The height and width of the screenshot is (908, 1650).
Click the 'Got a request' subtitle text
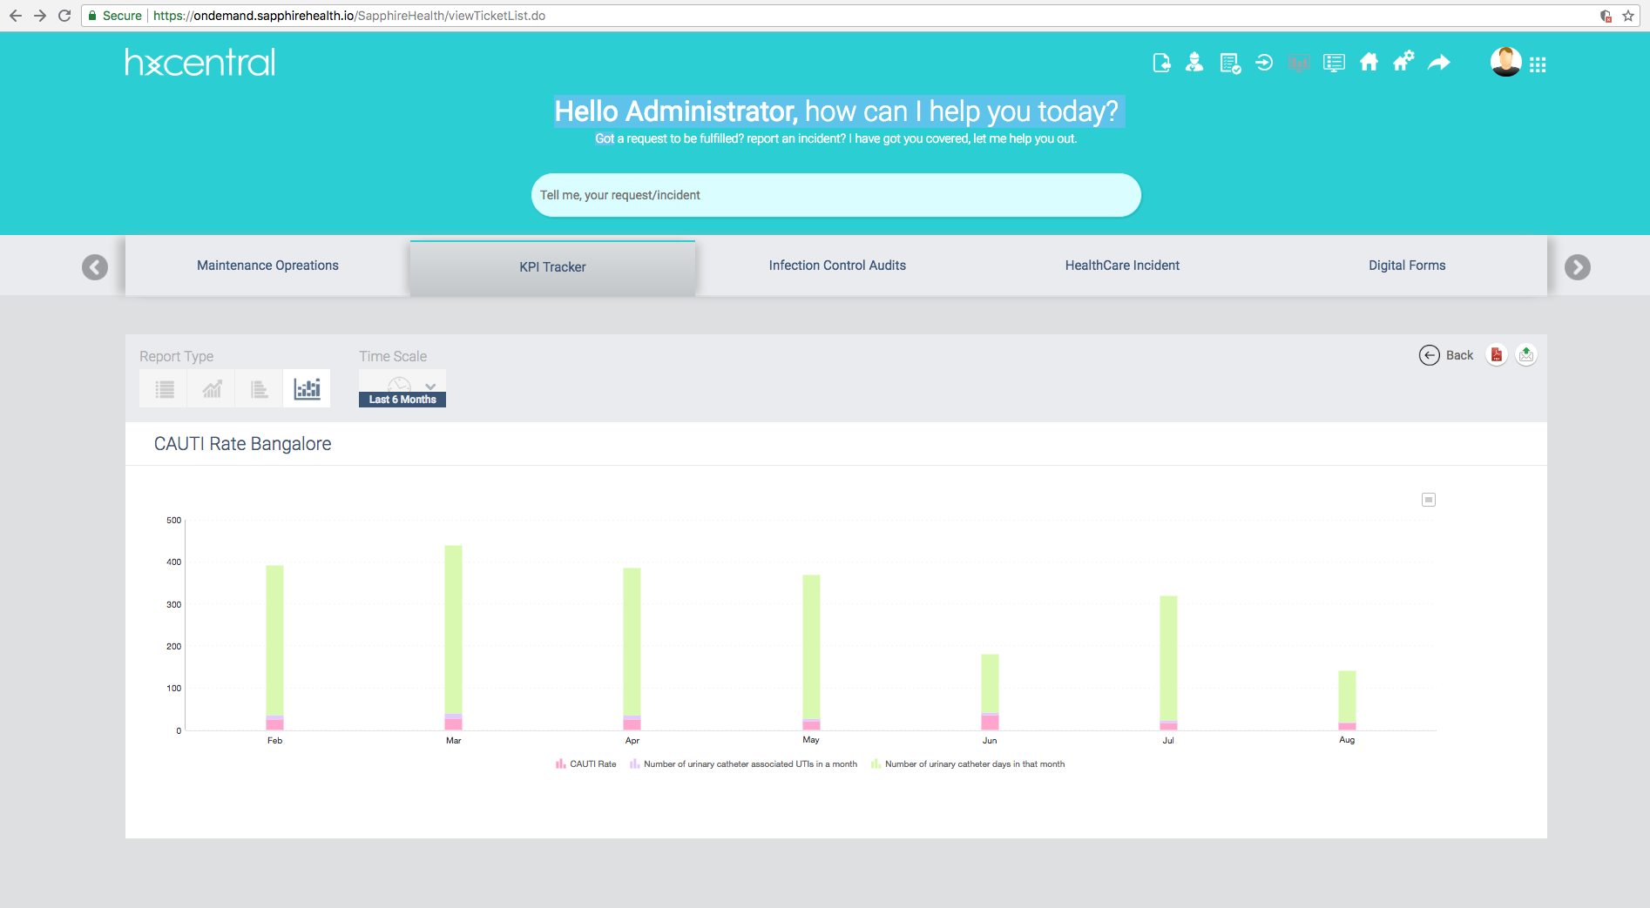836,138
